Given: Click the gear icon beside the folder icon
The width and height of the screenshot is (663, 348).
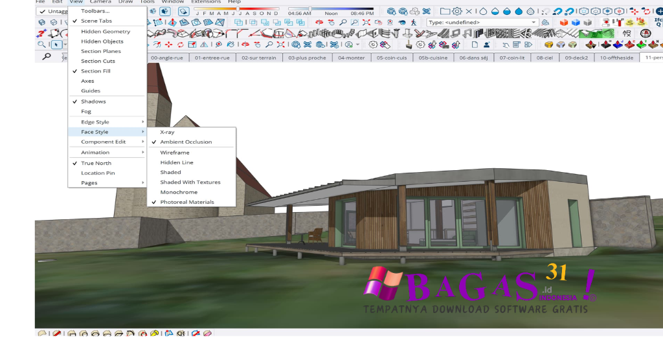Looking at the screenshot, I should tap(457, 12).
